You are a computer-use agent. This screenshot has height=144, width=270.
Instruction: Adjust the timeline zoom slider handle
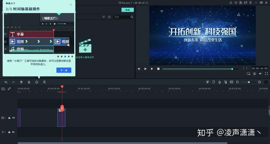(x=249, y=82)
